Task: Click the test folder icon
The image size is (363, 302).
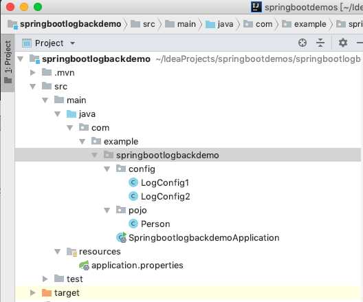Action: (x=59, y=279)
